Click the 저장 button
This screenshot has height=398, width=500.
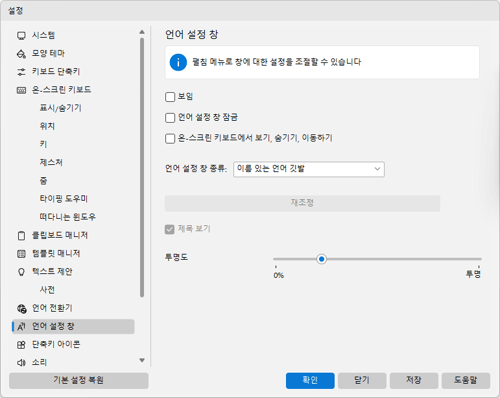(x=414, y=380)
